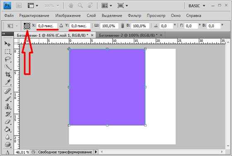Open the View Extras menu icon
Screen dimensions: 232x156
[x=33, y=6]
